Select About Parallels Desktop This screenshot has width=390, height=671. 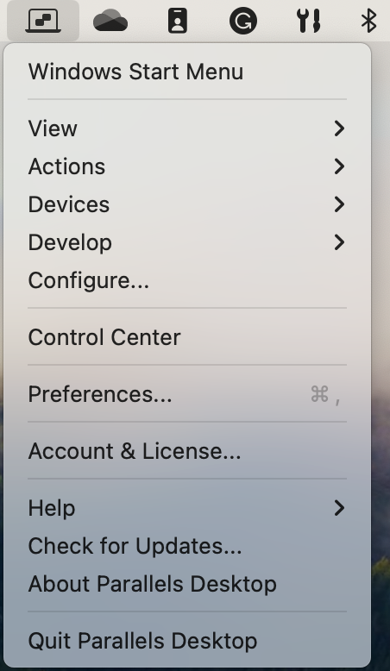(x=187, y=584)
